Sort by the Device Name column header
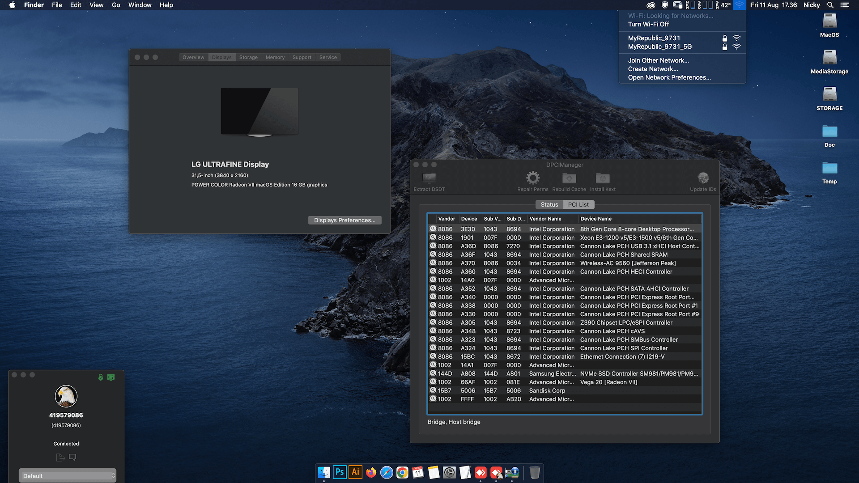Screen dimensions: 859x483 pos(640,219)
